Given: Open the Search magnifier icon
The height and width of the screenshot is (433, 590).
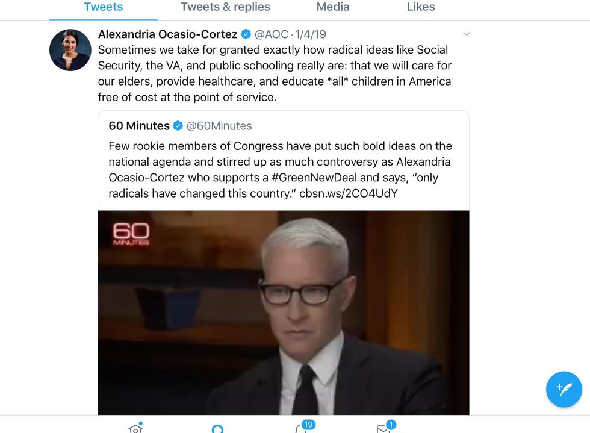Looking at the screenshot, I should 217,428.
